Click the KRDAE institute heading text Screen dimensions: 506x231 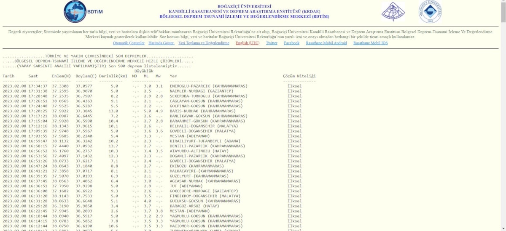click(244, 11)
